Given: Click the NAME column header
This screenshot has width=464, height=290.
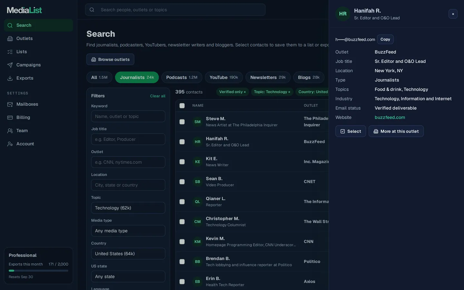Looking at the screenshot, I should [198, 106].
